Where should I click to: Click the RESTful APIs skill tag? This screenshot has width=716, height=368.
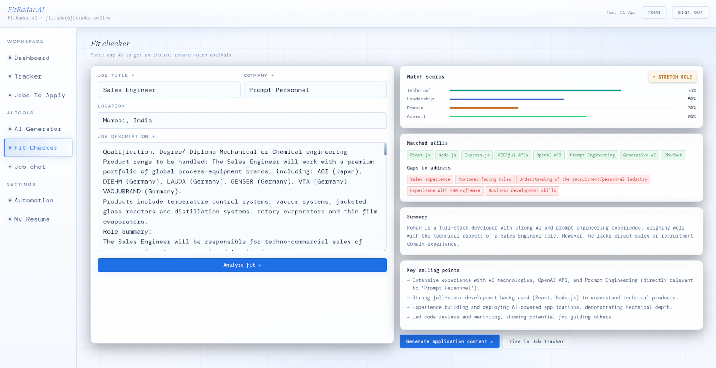(513, 155)
